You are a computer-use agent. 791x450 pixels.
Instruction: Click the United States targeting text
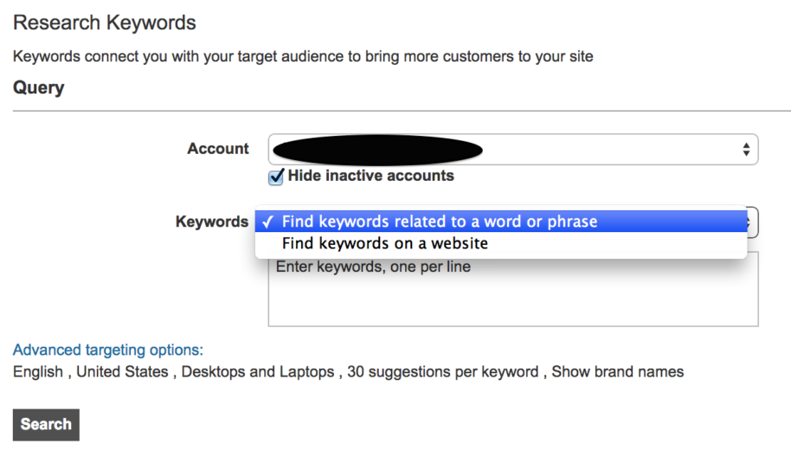tap(122, 372)
